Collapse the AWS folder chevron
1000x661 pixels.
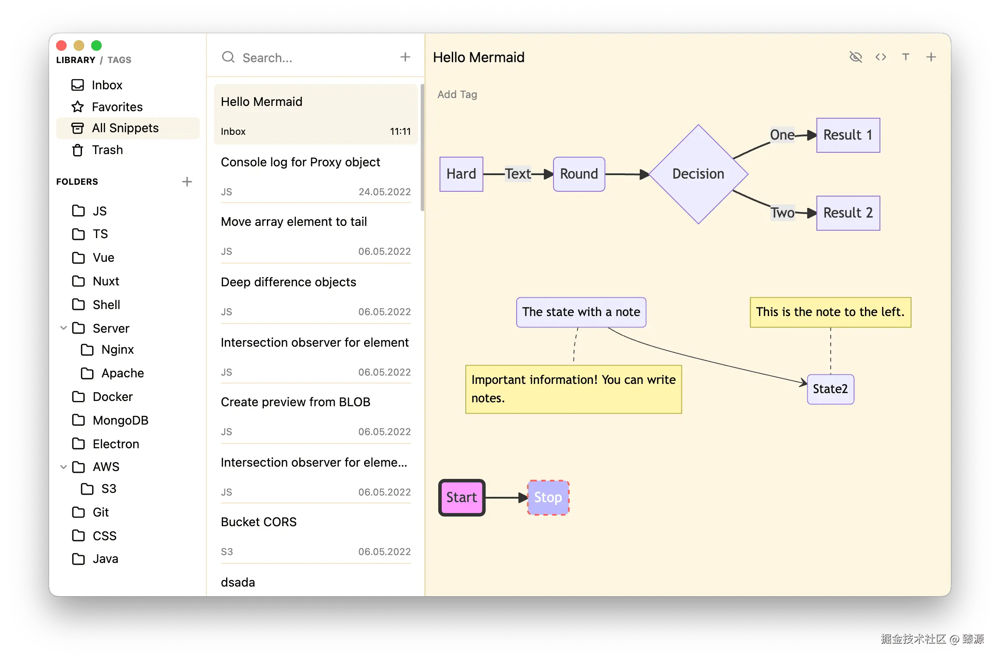(x=64, y=467)
